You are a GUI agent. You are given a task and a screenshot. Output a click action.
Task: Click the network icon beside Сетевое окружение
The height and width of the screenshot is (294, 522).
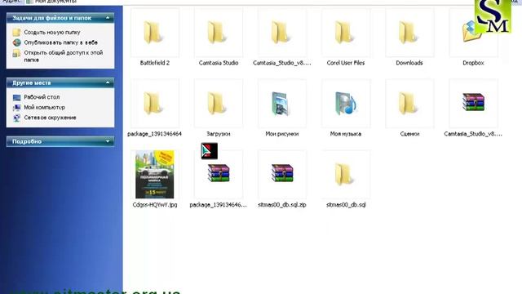click(16, 118)
